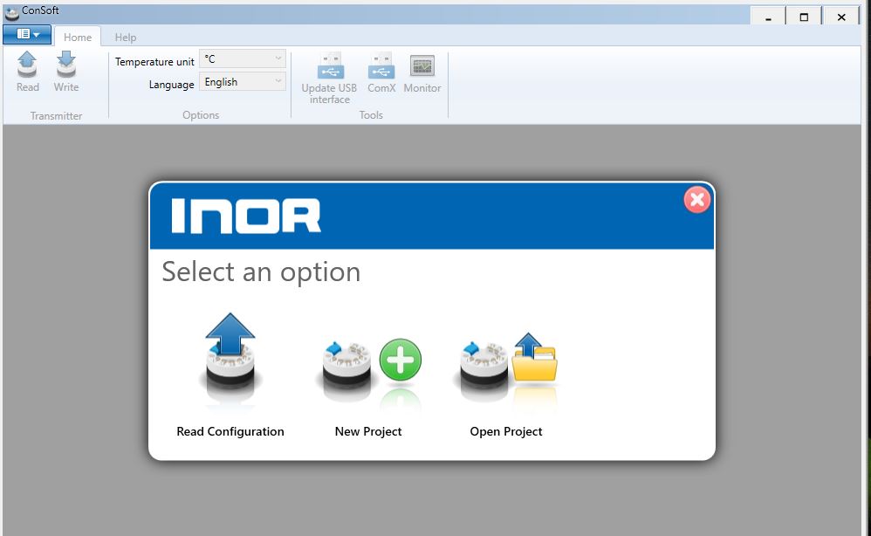Image resolution: width=871 pixels, height=536 pixels.
Task: Open the Update USB interface tool
Action: tap(329, 78)
